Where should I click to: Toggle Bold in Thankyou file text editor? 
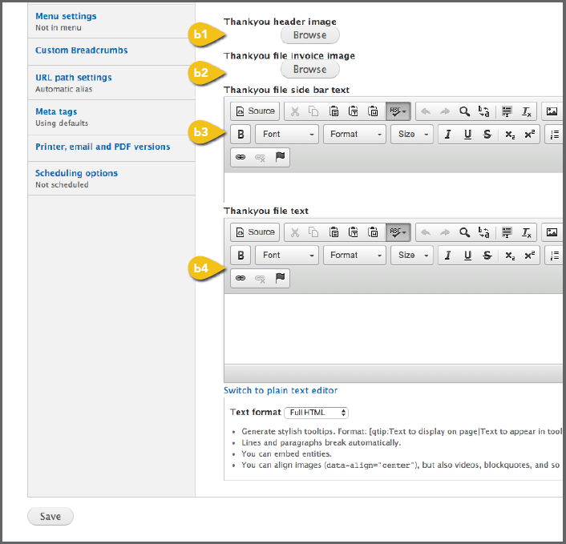point(241,256)
